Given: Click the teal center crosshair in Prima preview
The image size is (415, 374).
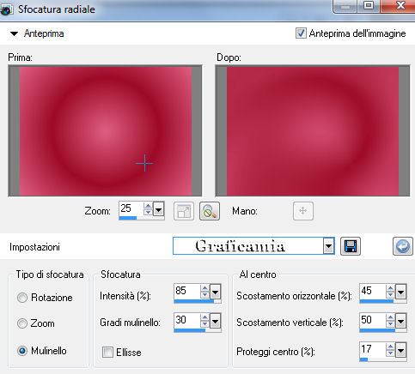Looking at the screenshot, I should pos(144,163).
